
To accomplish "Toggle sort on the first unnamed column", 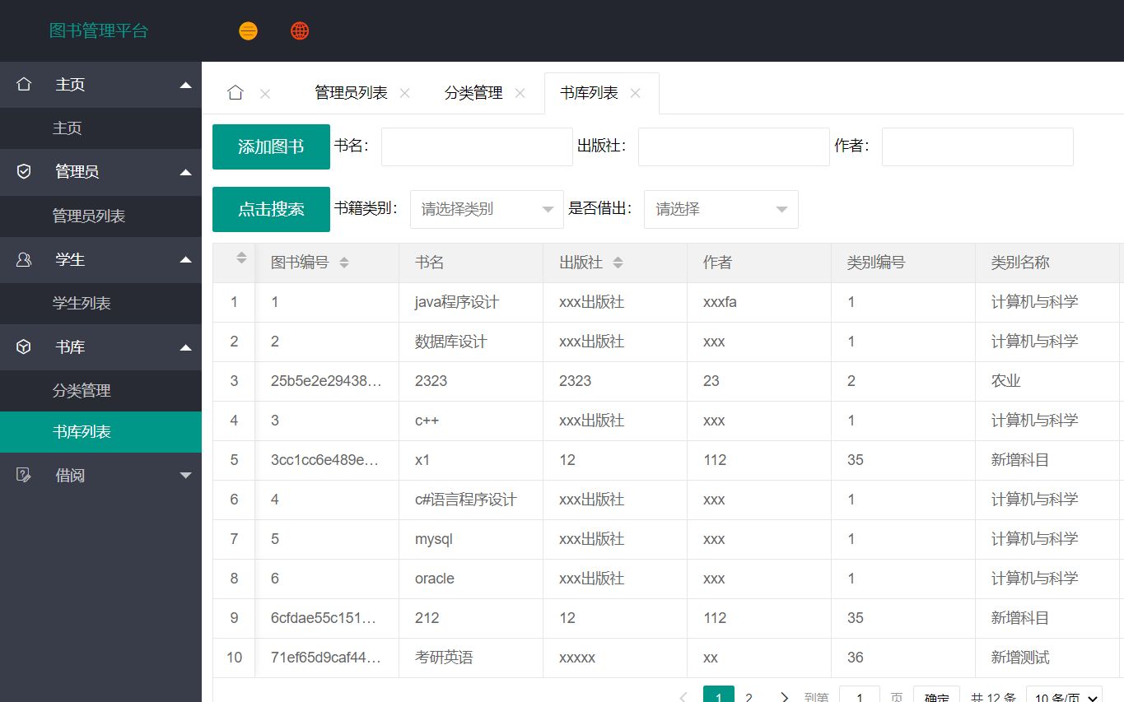I will tap(240, 257).
